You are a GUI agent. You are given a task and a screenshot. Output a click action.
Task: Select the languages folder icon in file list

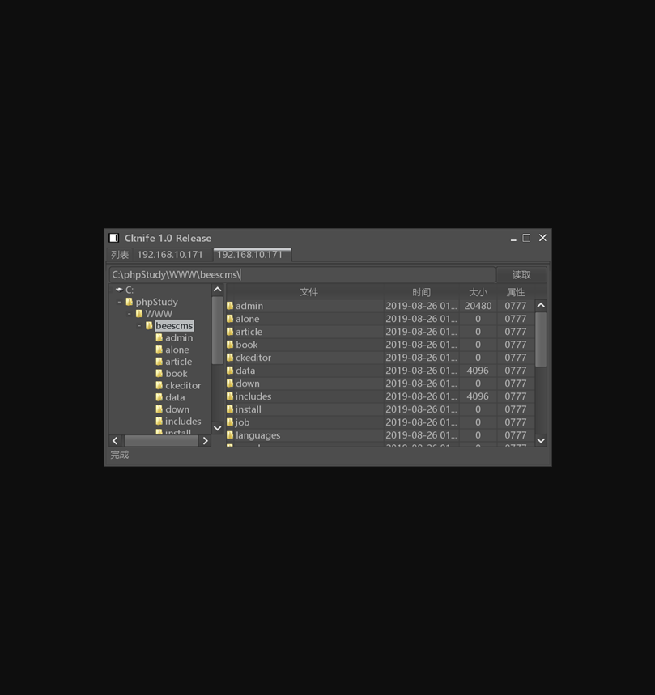230,435
